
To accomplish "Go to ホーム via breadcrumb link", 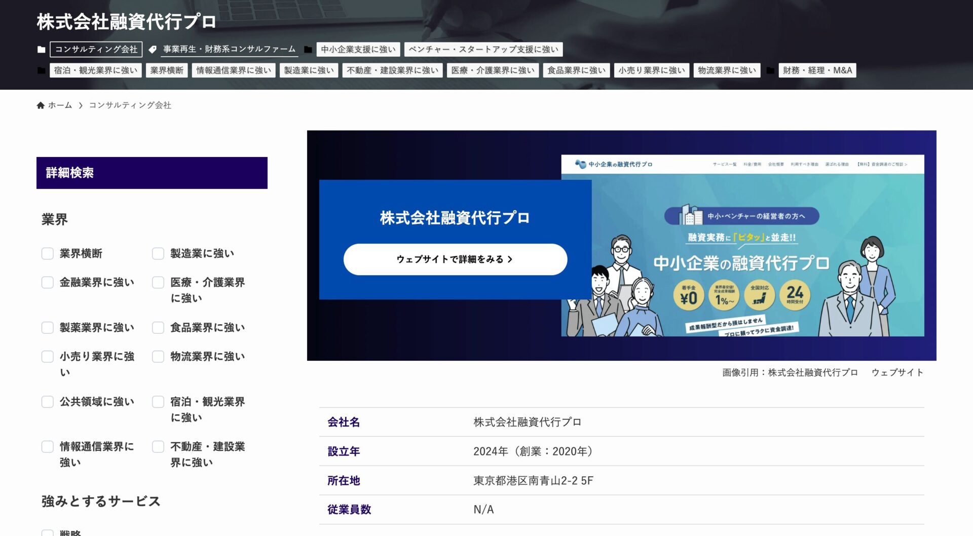I will coord(60,105).
